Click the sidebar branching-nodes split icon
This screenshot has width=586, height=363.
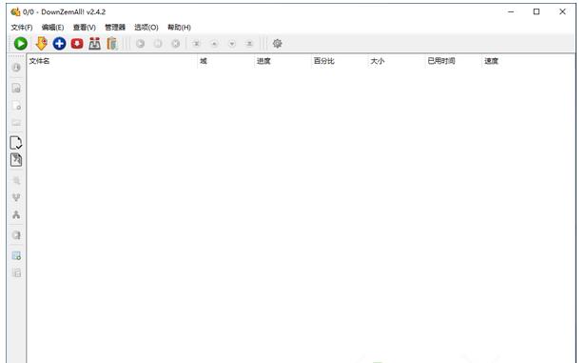[16, 214]
